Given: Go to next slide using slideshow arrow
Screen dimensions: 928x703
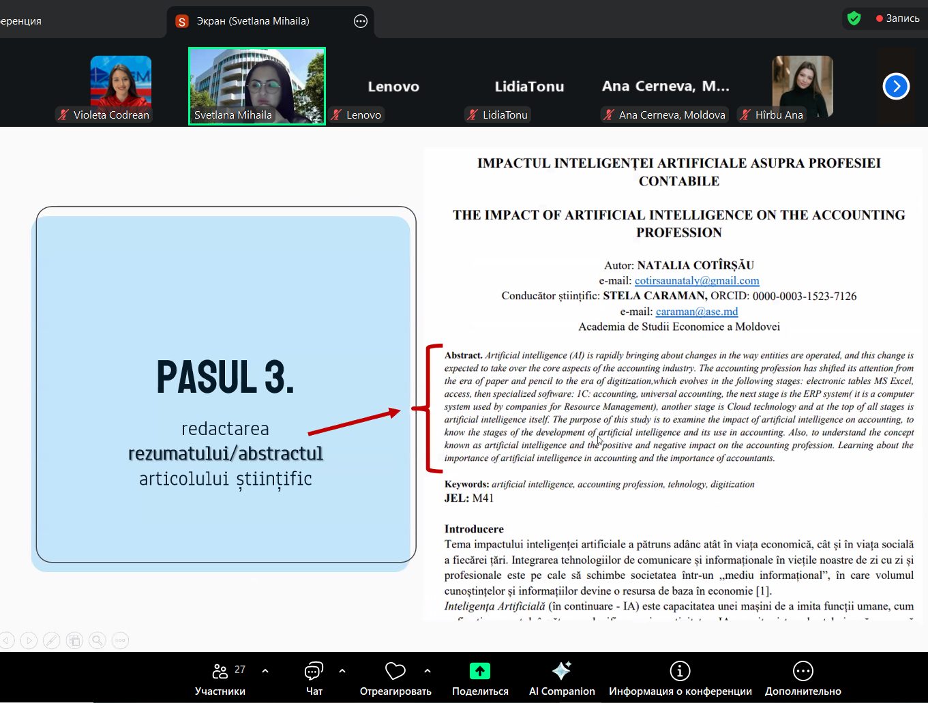Looking at the screenshot, I should point(29,640).
